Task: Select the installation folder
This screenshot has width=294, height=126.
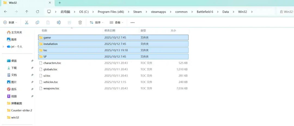Action: [113, 44]
